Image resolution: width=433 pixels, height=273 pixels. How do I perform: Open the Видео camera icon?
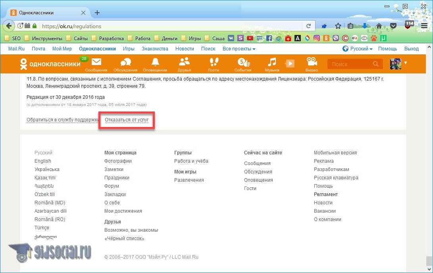coord(312,63)
